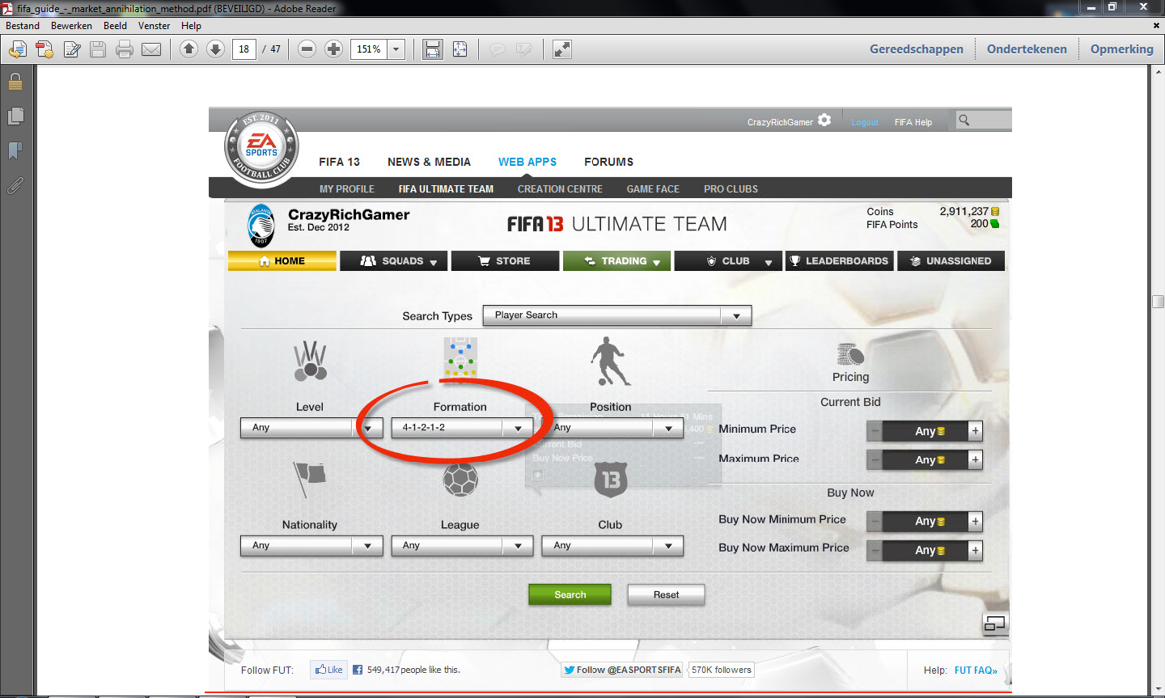Go to the STORE tab

pos(505,261)
